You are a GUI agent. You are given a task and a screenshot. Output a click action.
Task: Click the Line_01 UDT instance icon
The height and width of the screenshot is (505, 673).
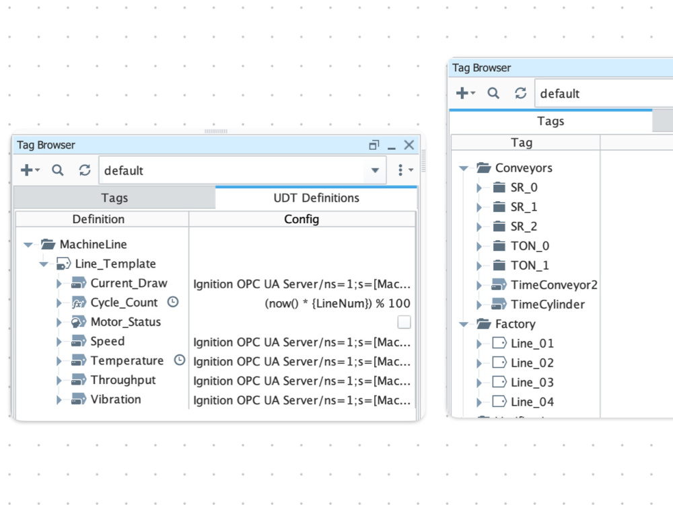coord(499,343)
